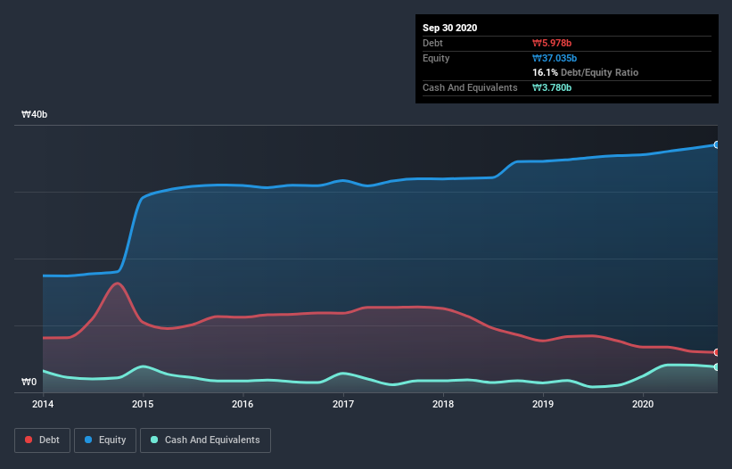Image resolution: width=732 pixels, height=469 pixels.
Task: Click the Equity row label in tooltip
Action: pos(436,58)
